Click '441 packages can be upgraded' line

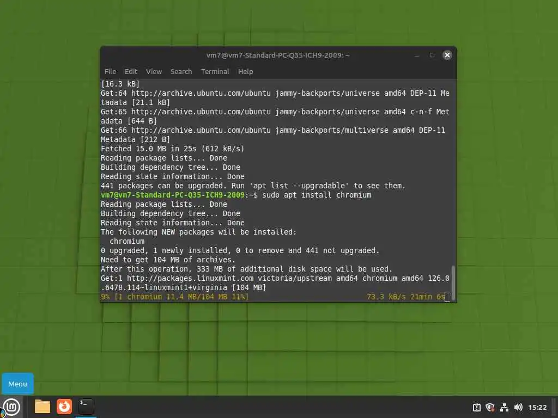[253, 186]
